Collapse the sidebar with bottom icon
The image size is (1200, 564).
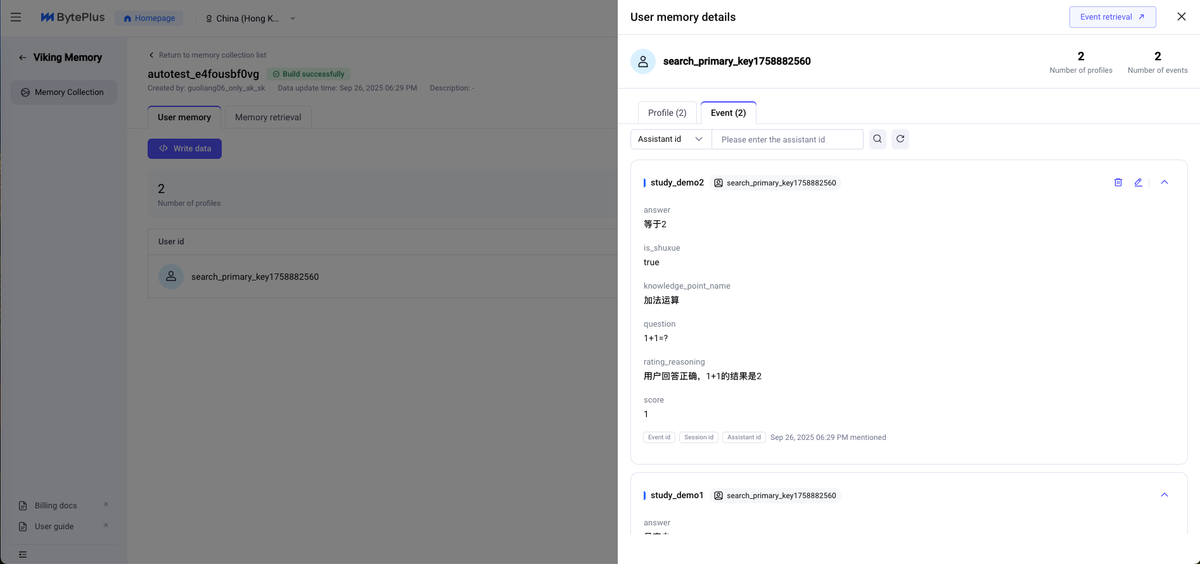23,555
